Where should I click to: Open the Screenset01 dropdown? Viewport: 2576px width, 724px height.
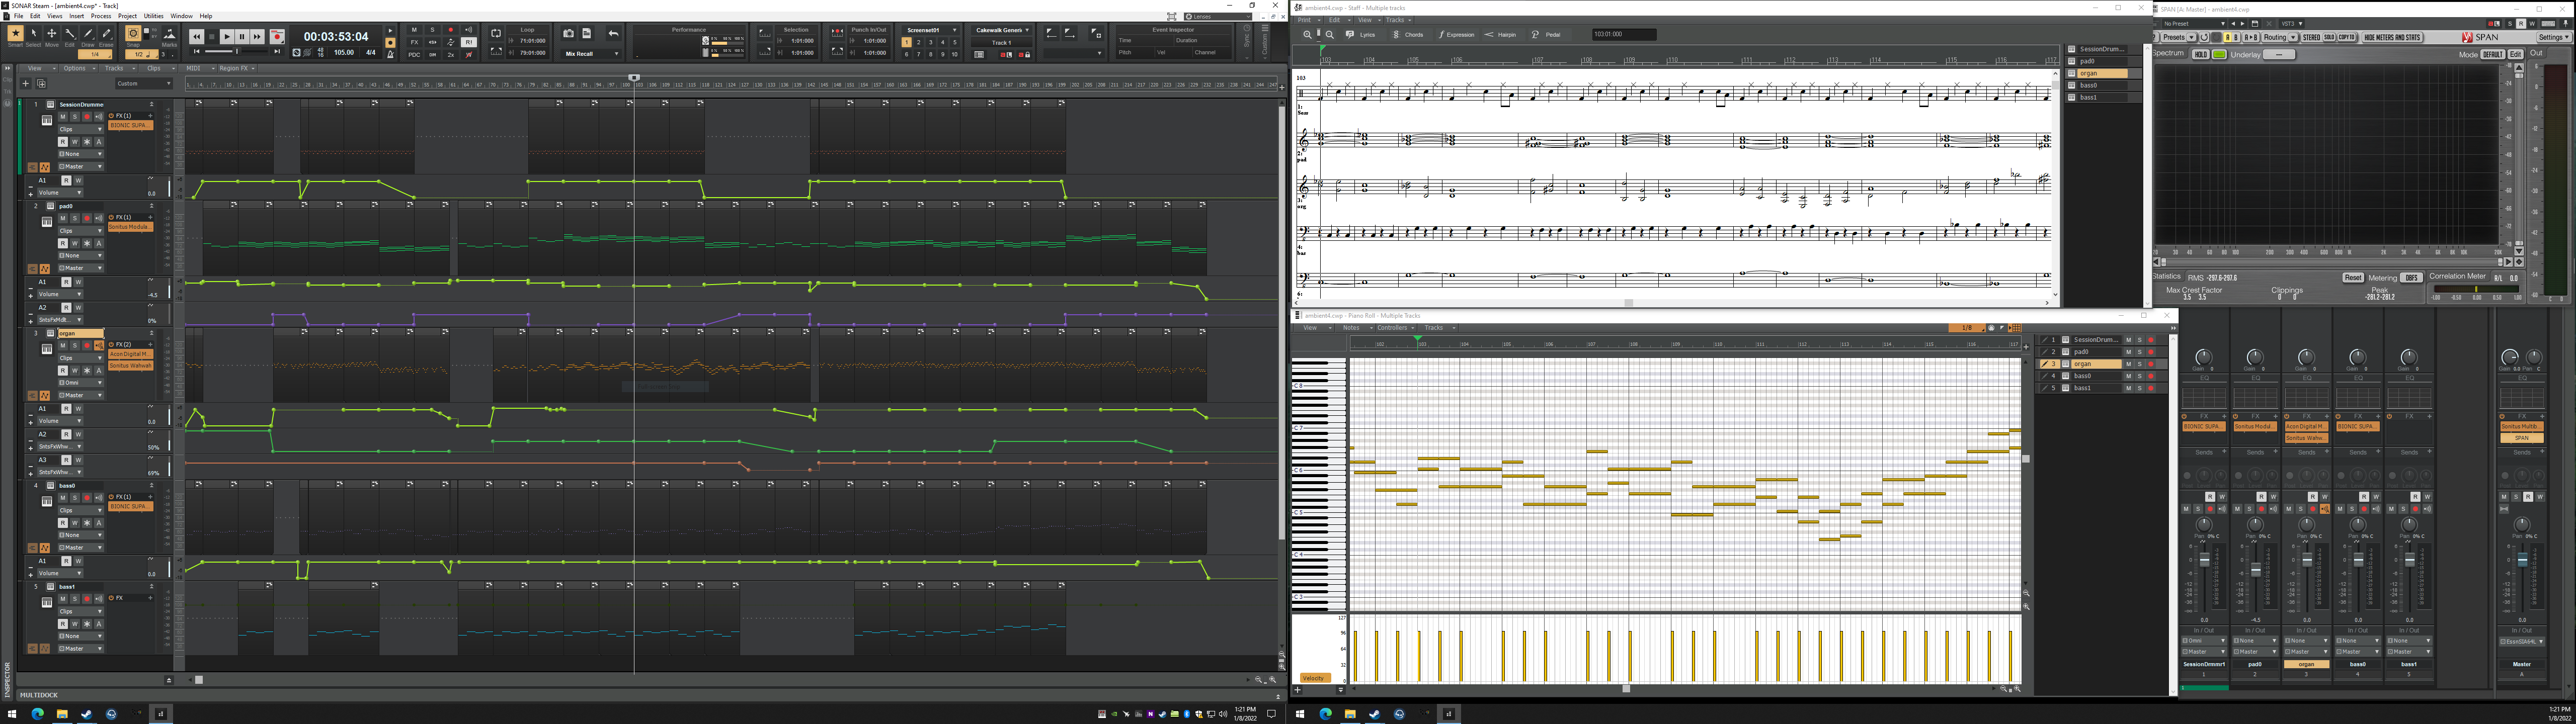930,30
